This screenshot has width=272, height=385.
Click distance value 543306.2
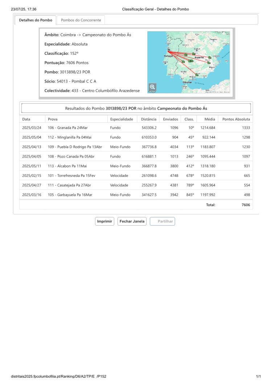coord(149,128)
